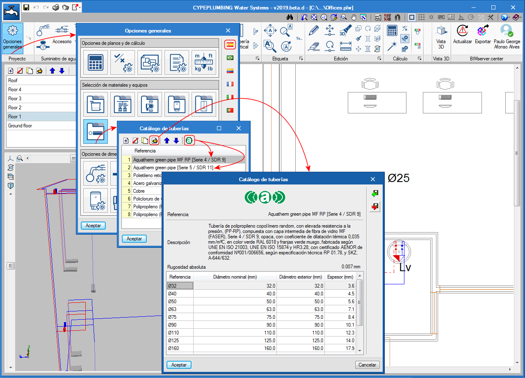
Task: Click Aceptar in the pipe list dialog
Action: pyautogui.click(x=134, y=239)
